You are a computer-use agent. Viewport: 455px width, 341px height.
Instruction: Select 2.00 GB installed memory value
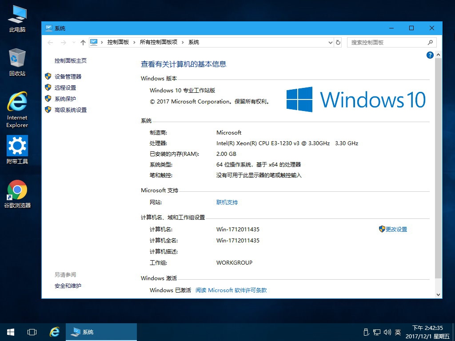[226, 154]
